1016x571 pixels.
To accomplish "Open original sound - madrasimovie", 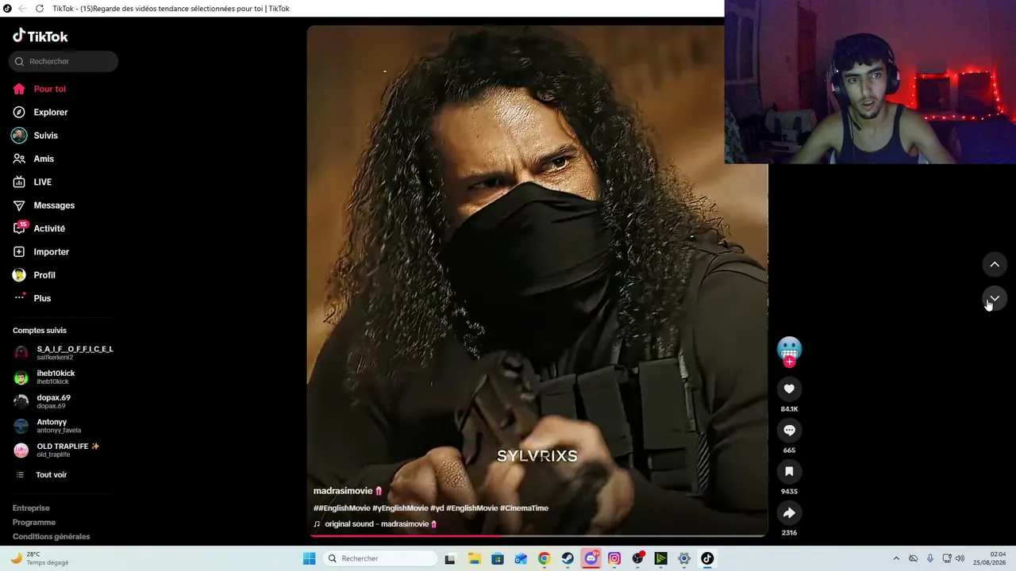I will click(x=376, y=524).
